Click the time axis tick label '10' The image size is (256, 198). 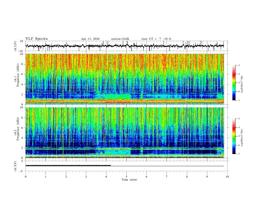[227, 177]
